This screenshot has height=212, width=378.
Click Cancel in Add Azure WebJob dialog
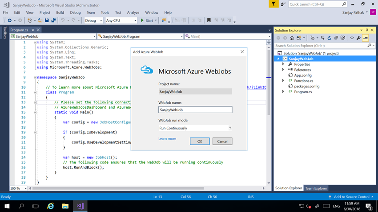coord(222,141)
